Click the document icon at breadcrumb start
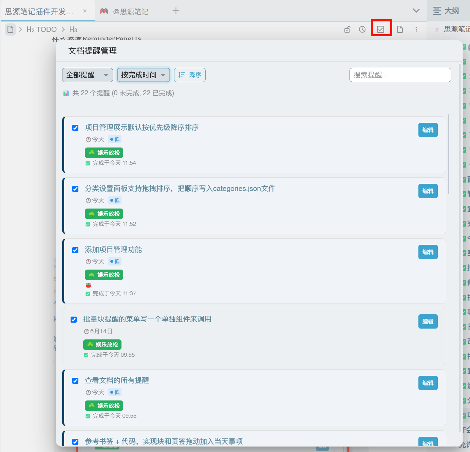Viewport: 470px width, 452px height. (11, 30)
